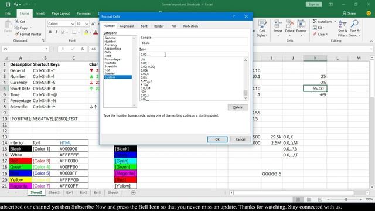The image size is (375, 211).
Task: Toggle Bold formatting in ribbon
Action: [x=50, y=32]
